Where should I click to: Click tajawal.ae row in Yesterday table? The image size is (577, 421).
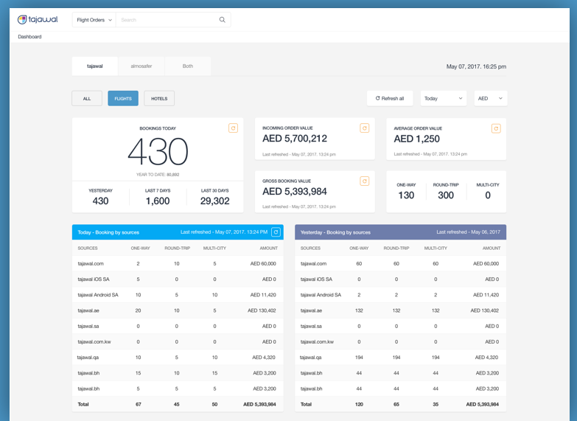400,310
